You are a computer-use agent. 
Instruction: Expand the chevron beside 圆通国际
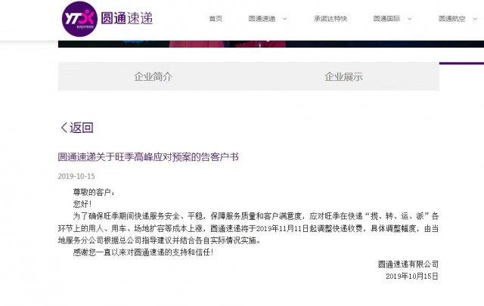click(410, 19)
